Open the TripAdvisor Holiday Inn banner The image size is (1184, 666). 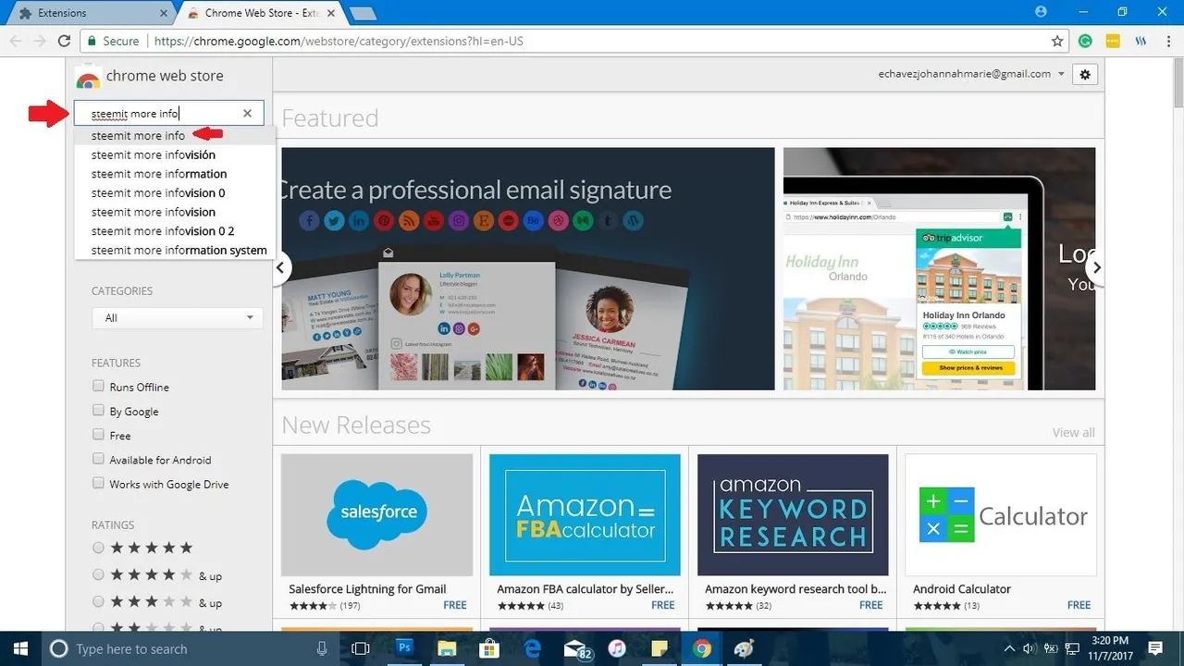click(939, 268)
